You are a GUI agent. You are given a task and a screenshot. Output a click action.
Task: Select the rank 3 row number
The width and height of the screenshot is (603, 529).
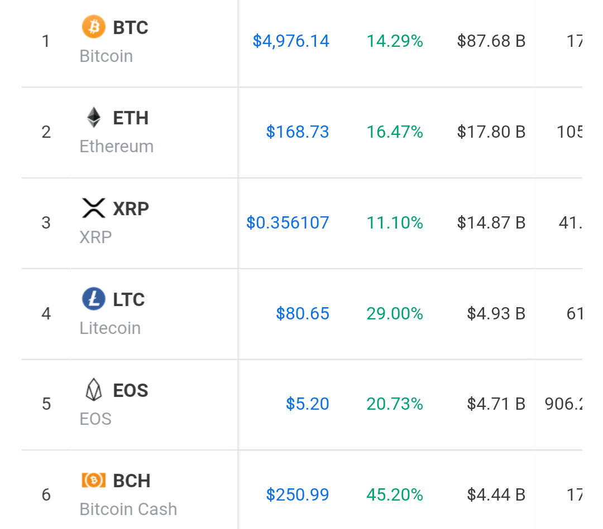coord(46,222)
